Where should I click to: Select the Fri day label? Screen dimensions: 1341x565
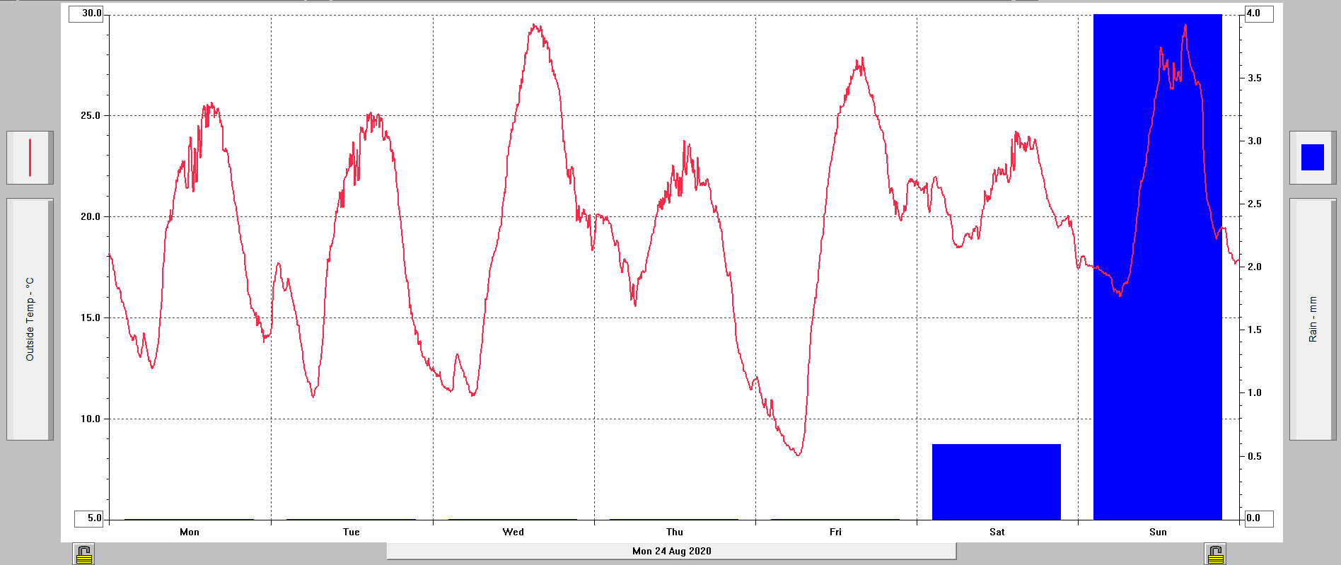[835, 532]
